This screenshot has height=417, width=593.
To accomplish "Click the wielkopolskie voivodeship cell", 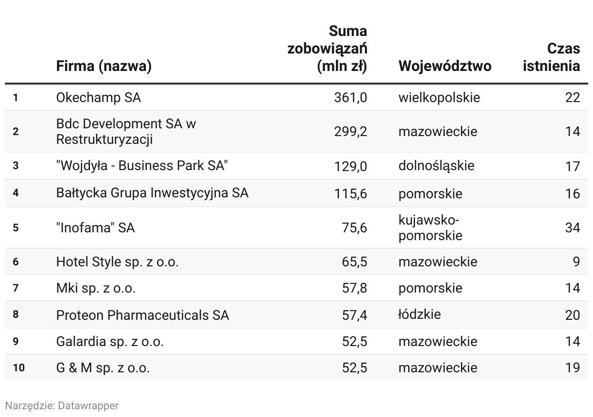I will click(439, 98).
